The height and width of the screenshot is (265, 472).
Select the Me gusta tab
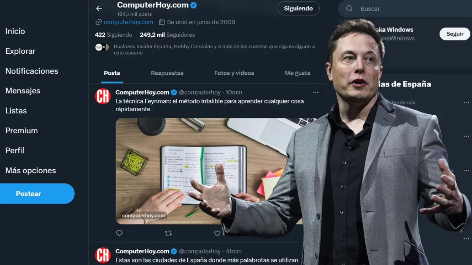coord(298,73)
